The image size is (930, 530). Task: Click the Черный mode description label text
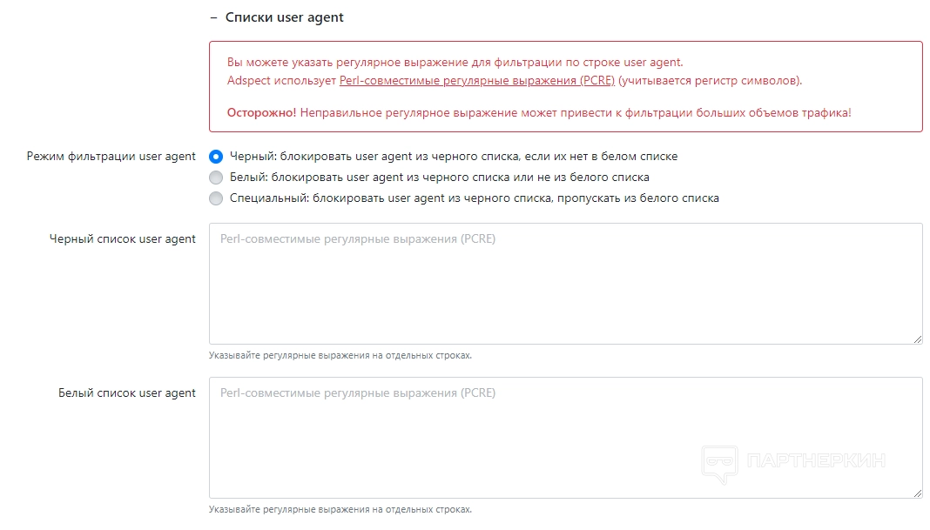[453, 157]
